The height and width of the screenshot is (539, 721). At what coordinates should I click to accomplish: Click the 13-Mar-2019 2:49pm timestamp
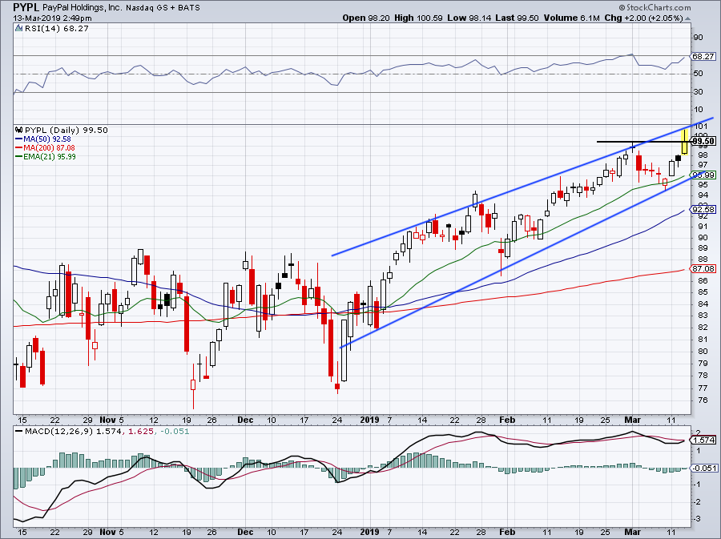coord(52,18)
